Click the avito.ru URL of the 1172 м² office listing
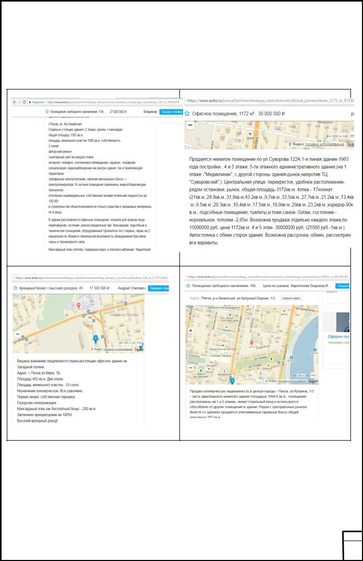 click(x=270, y=100)
